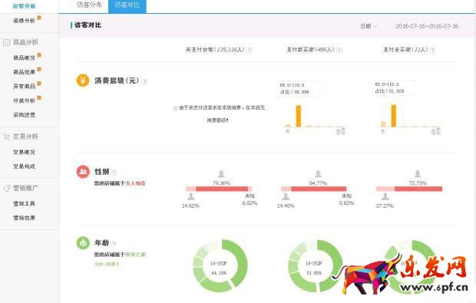
Task: Click the date range 2016-07-16~2016-07-16
Action: (427, 26)
